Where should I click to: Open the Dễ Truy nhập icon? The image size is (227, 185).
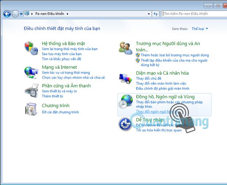pyautogui.click(x=125, y=124)
